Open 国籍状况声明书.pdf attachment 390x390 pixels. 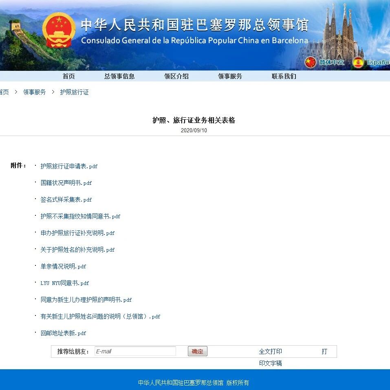click(x=66, y=183)
